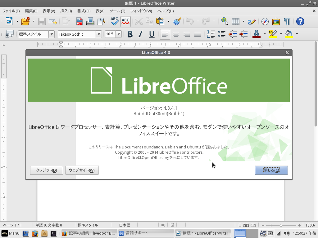
Task: Toggle AutoSpellcheck red-underline ABC icon
Action: [125, 21]
